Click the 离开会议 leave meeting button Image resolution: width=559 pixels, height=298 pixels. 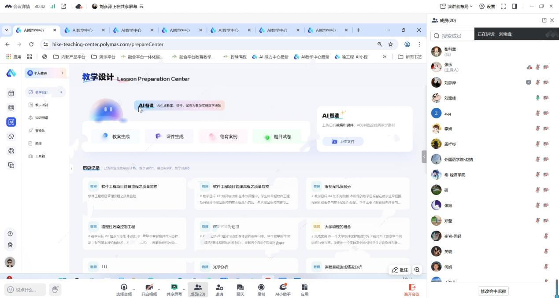click(411, 290)
